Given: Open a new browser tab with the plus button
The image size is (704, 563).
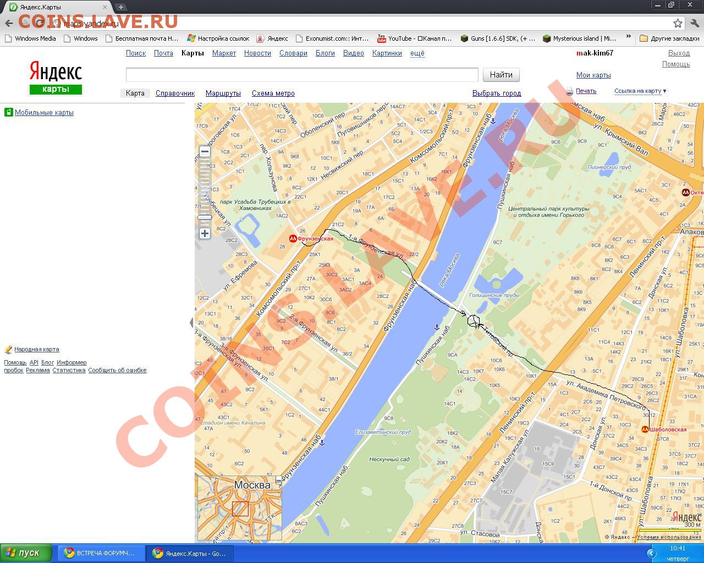Looking at the screenshot, I should click(120, 7).
